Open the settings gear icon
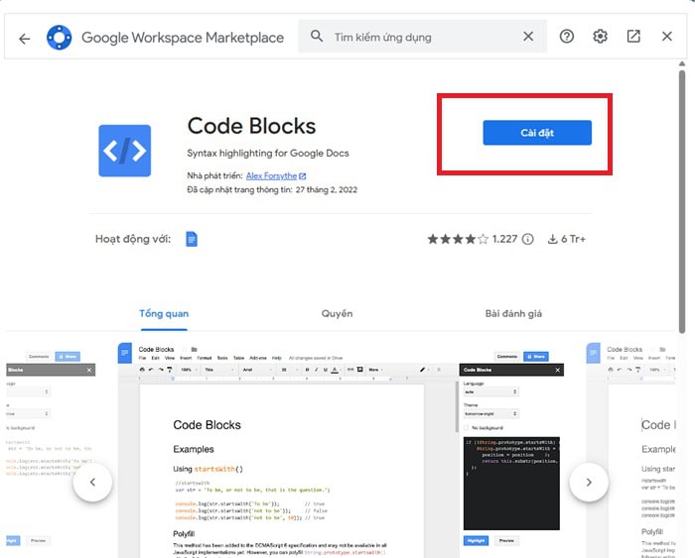Image resolution: width=695 pixels, height=558 pixels. 600,37
